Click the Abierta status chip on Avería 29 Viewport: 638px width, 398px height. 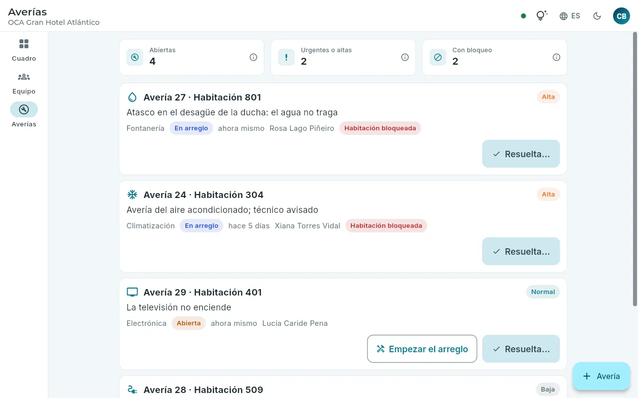coord(188,323)
